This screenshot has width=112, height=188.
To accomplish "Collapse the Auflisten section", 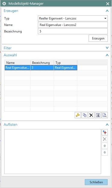I will tap(107, 125).
